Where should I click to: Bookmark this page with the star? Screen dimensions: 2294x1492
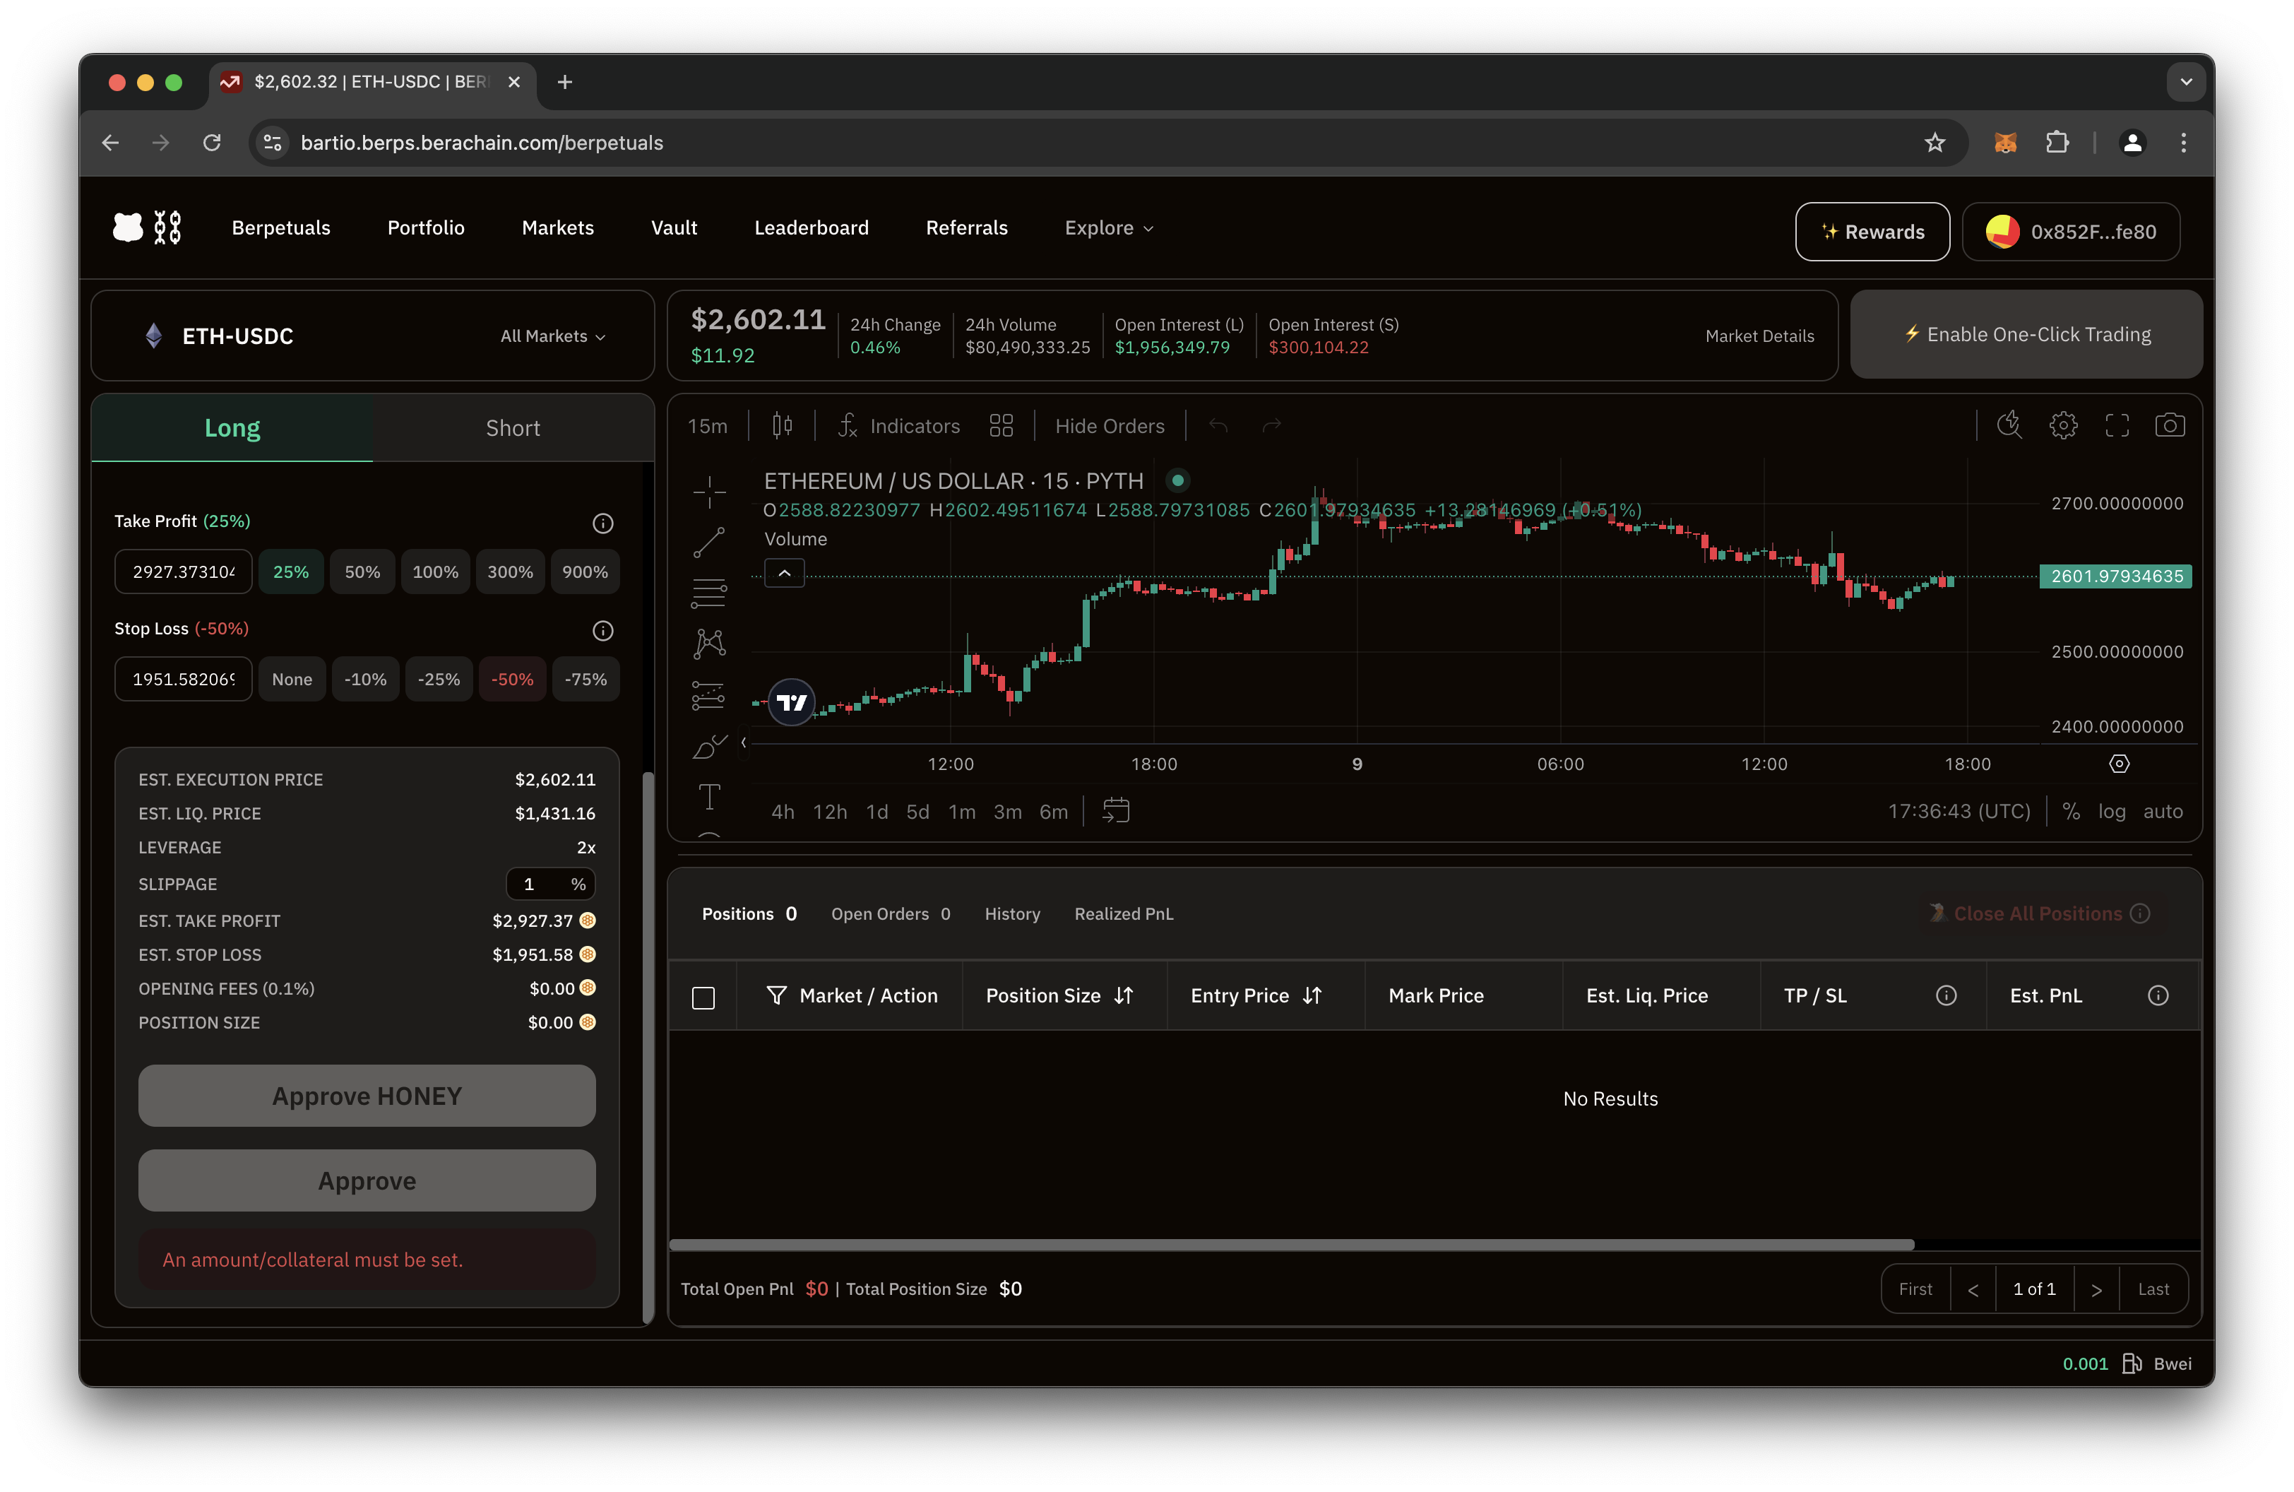coord(1935,143)
